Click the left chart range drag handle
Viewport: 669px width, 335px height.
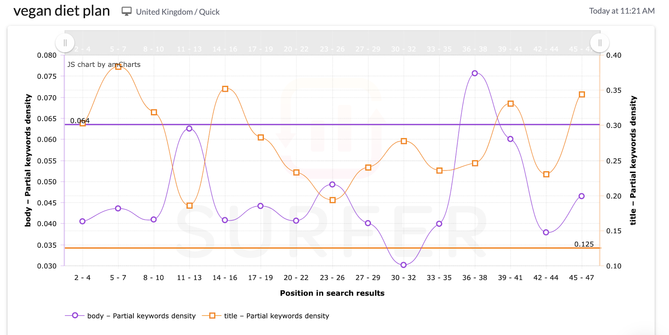pyautogui.click(x=65, y=42)
